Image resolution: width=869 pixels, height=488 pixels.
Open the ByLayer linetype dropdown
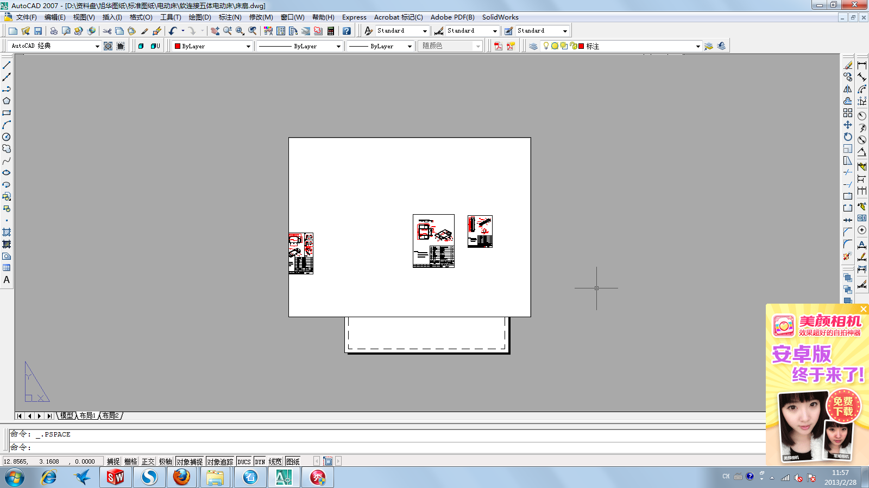point(300,46)
